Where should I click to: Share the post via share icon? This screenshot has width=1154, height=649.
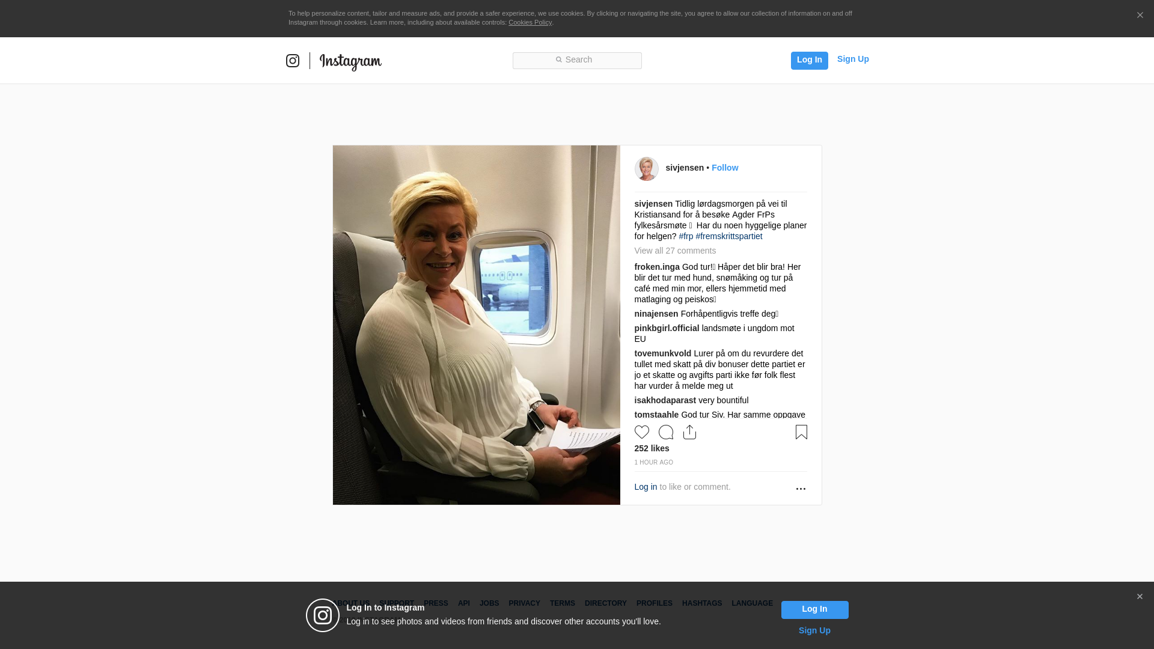[x=690, y=432]
